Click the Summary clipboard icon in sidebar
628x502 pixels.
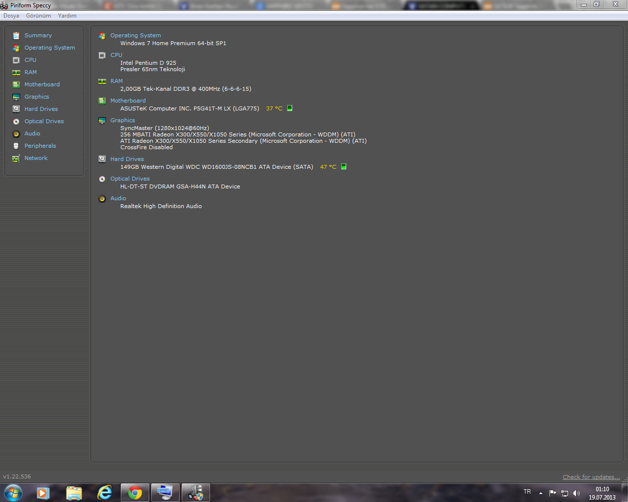pos(16,35)
